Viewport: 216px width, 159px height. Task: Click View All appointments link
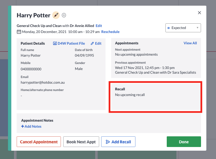pyautogui.click(x=190, y=43)
